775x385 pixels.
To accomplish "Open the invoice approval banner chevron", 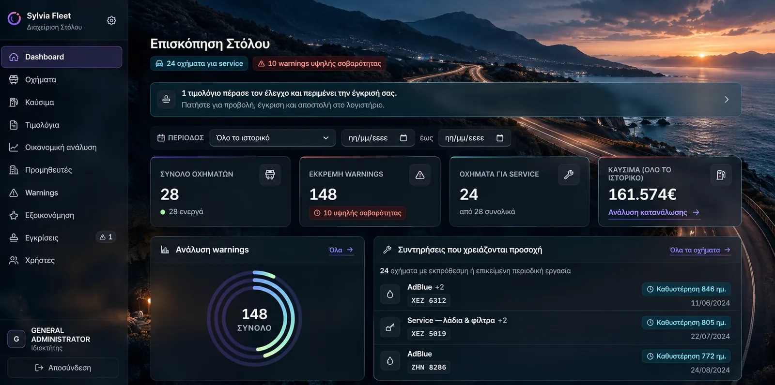I will click(726, 100).
